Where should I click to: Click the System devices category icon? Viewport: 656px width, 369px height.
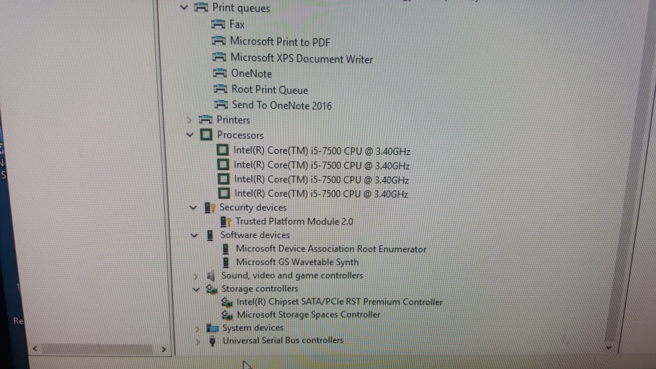pos(213,329)
